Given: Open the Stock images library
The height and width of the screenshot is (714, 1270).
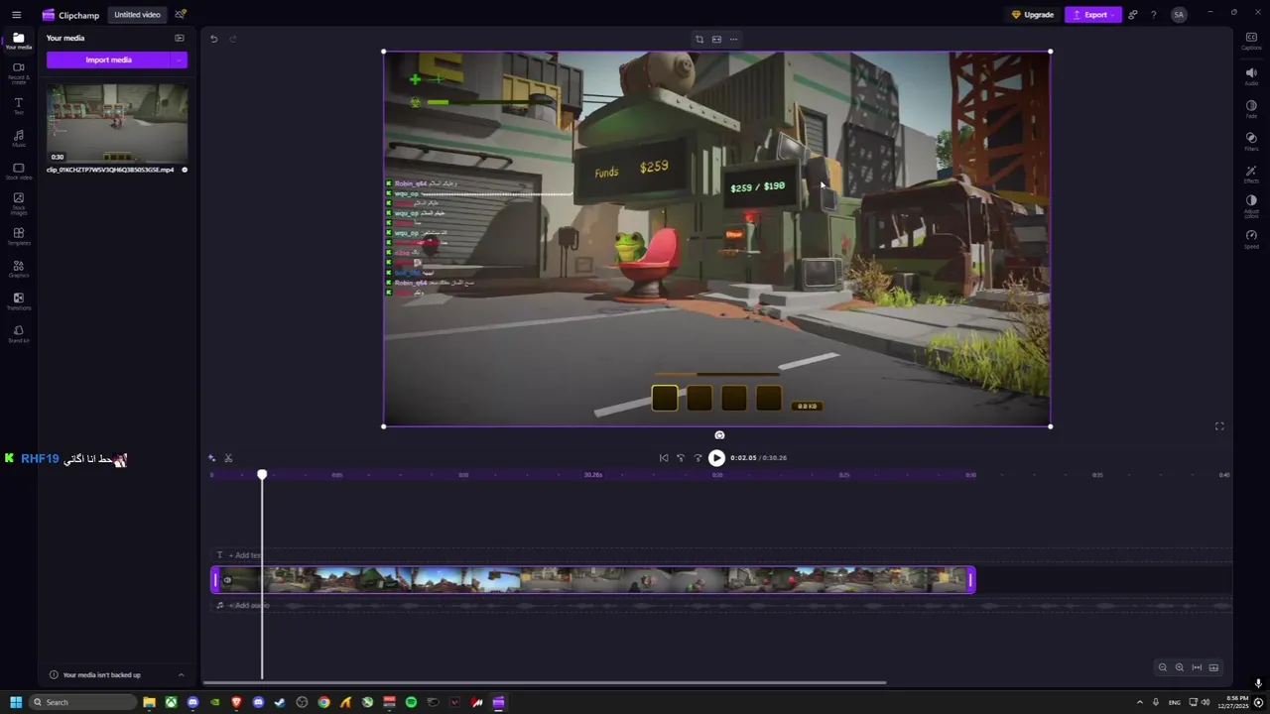Looking at the screenshot, I should [x=18, y=203].
